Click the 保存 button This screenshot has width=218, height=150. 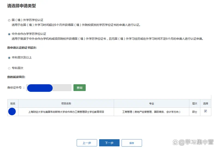coord(132,143)
